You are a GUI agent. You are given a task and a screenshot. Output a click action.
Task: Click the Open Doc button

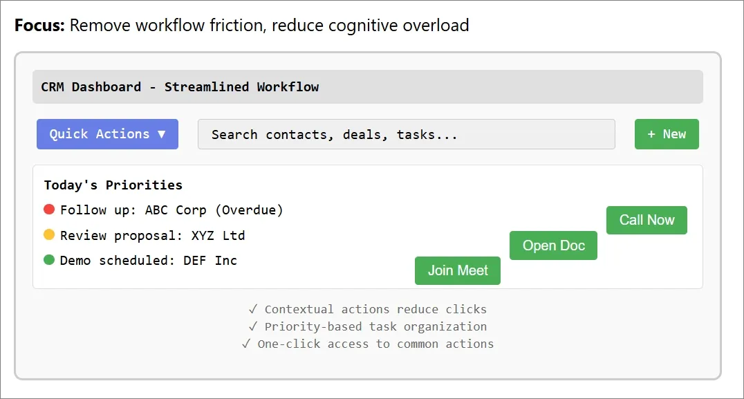[x=553, y=245]
